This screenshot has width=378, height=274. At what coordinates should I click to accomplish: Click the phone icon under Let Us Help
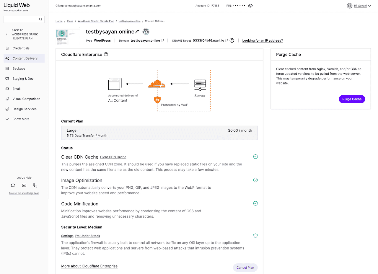(35, 185)
